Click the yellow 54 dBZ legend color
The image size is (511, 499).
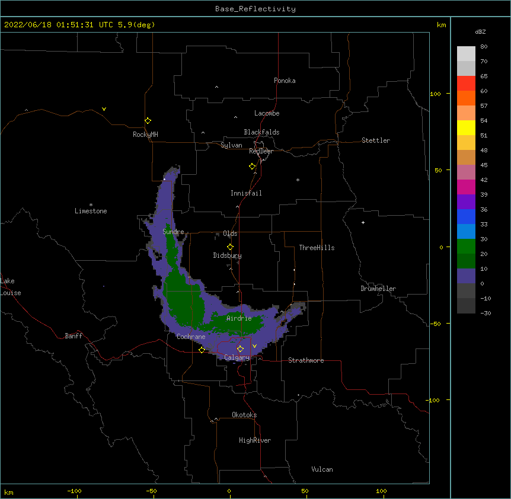click(x=466, y=127)
